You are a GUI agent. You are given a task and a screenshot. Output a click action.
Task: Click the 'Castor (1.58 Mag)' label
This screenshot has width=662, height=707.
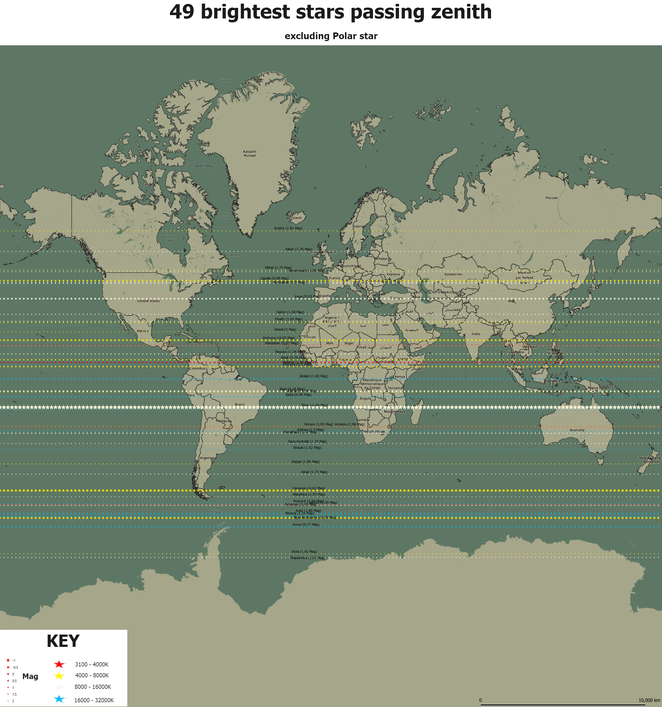290,312
